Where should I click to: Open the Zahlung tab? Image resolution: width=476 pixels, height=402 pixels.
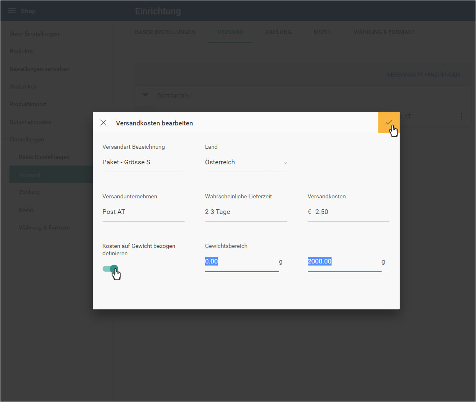278,32
